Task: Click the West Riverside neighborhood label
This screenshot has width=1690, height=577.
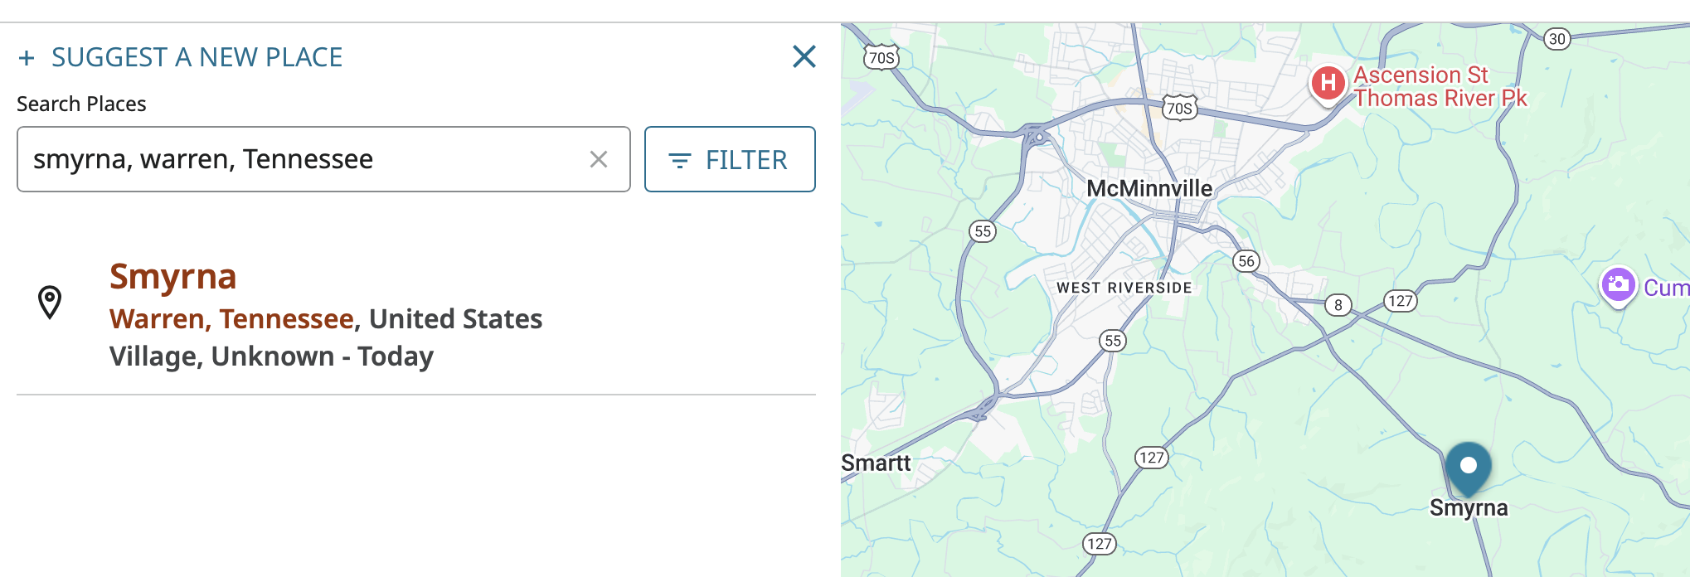Action: [x=1124, y=288]
